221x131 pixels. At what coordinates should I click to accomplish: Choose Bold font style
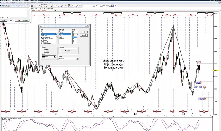pyautogui.click(x=60, y=37)
